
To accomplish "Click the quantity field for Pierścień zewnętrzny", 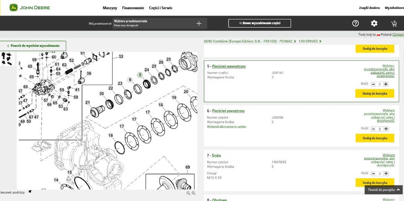I will (379, 129).
